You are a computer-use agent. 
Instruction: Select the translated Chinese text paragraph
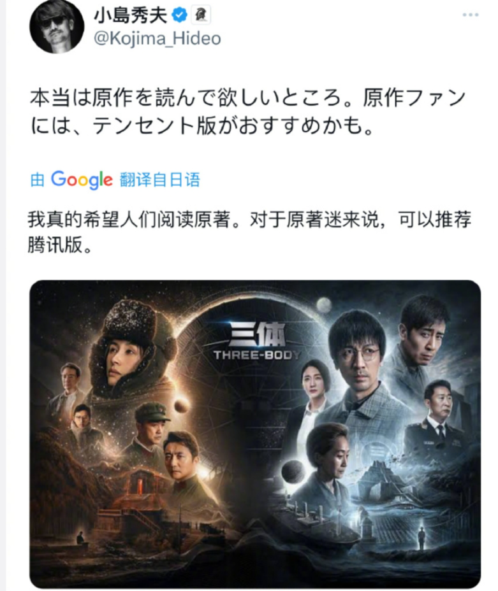pos(249,232)
